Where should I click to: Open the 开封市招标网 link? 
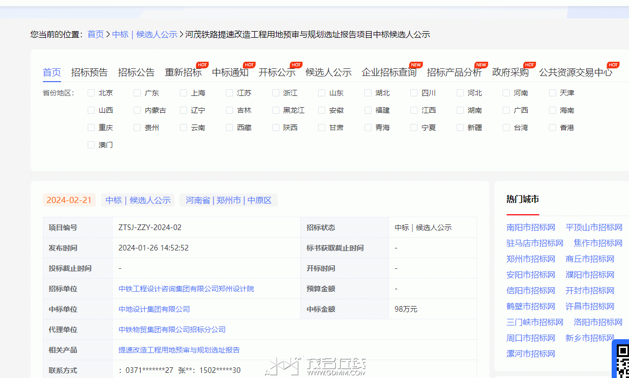pos(590,291)
